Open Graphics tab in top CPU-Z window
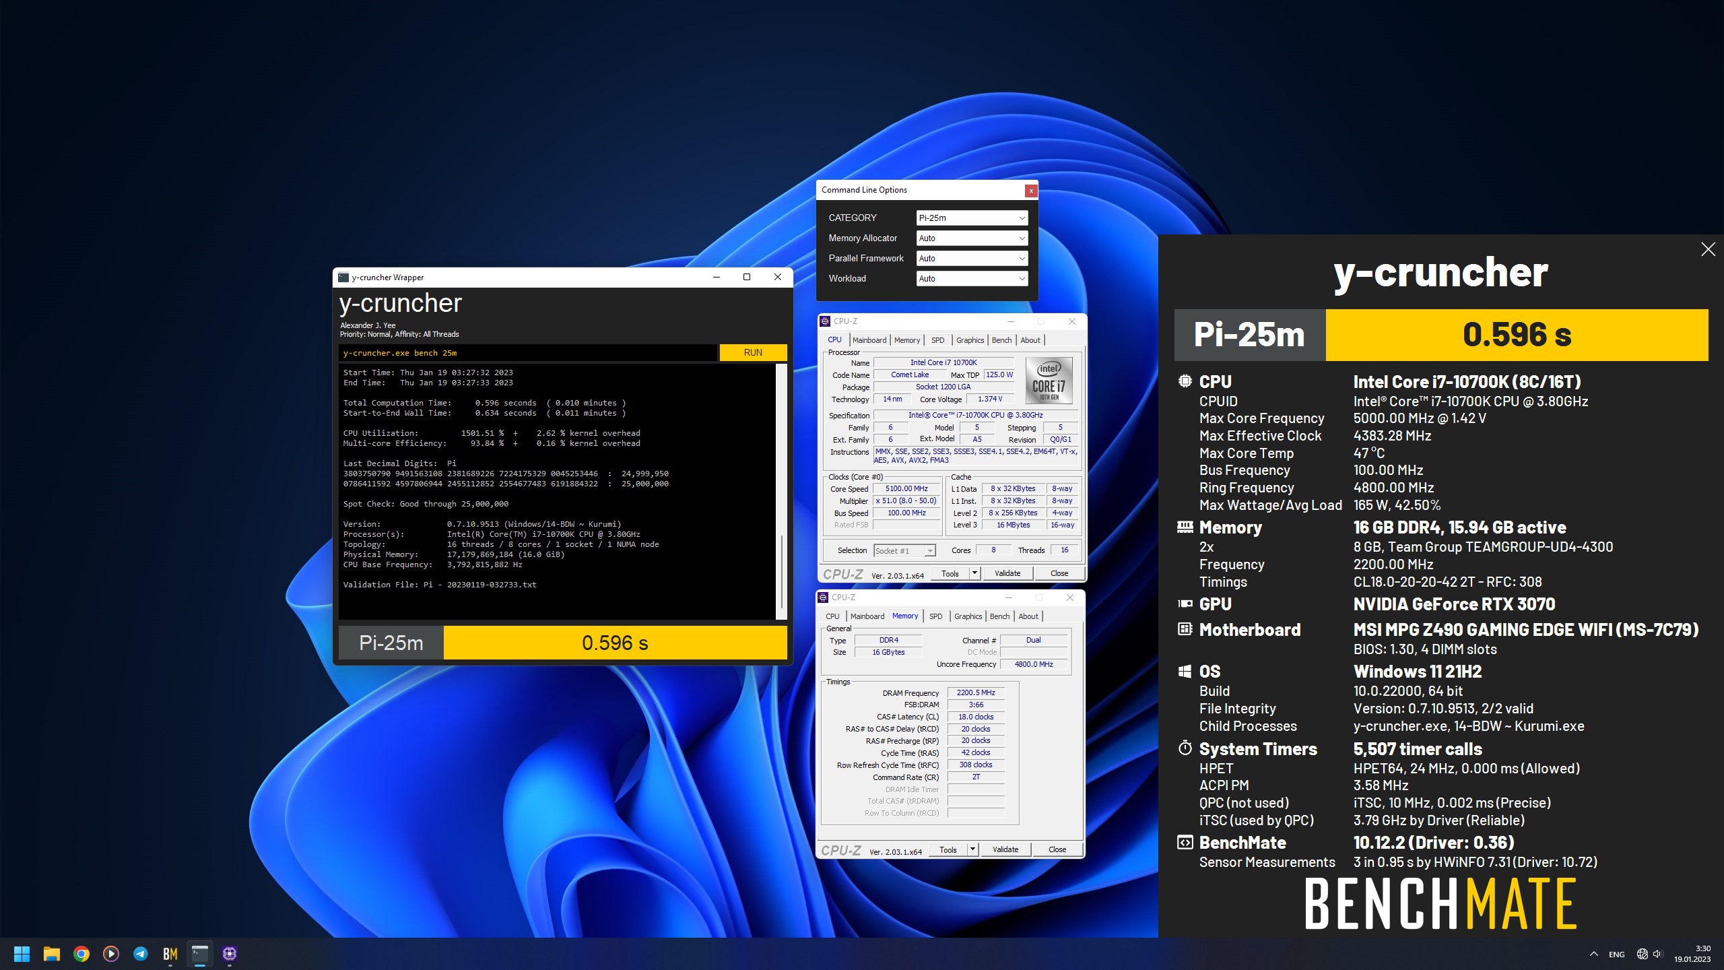The height and width of the screenshot is (970, 1724). (x=970, y=340)
